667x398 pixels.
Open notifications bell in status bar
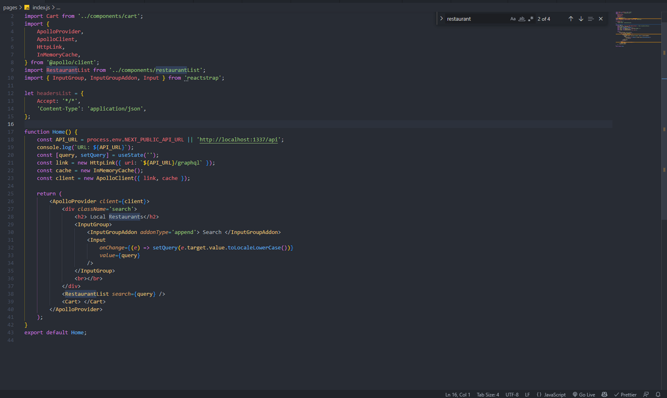pyautogui.click(x=658, y=395)
